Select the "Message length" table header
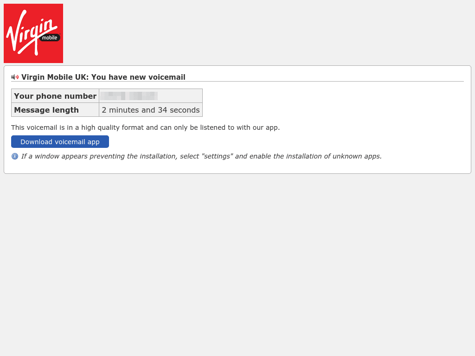This screenshot has height=356, width=475. [46, 110]
